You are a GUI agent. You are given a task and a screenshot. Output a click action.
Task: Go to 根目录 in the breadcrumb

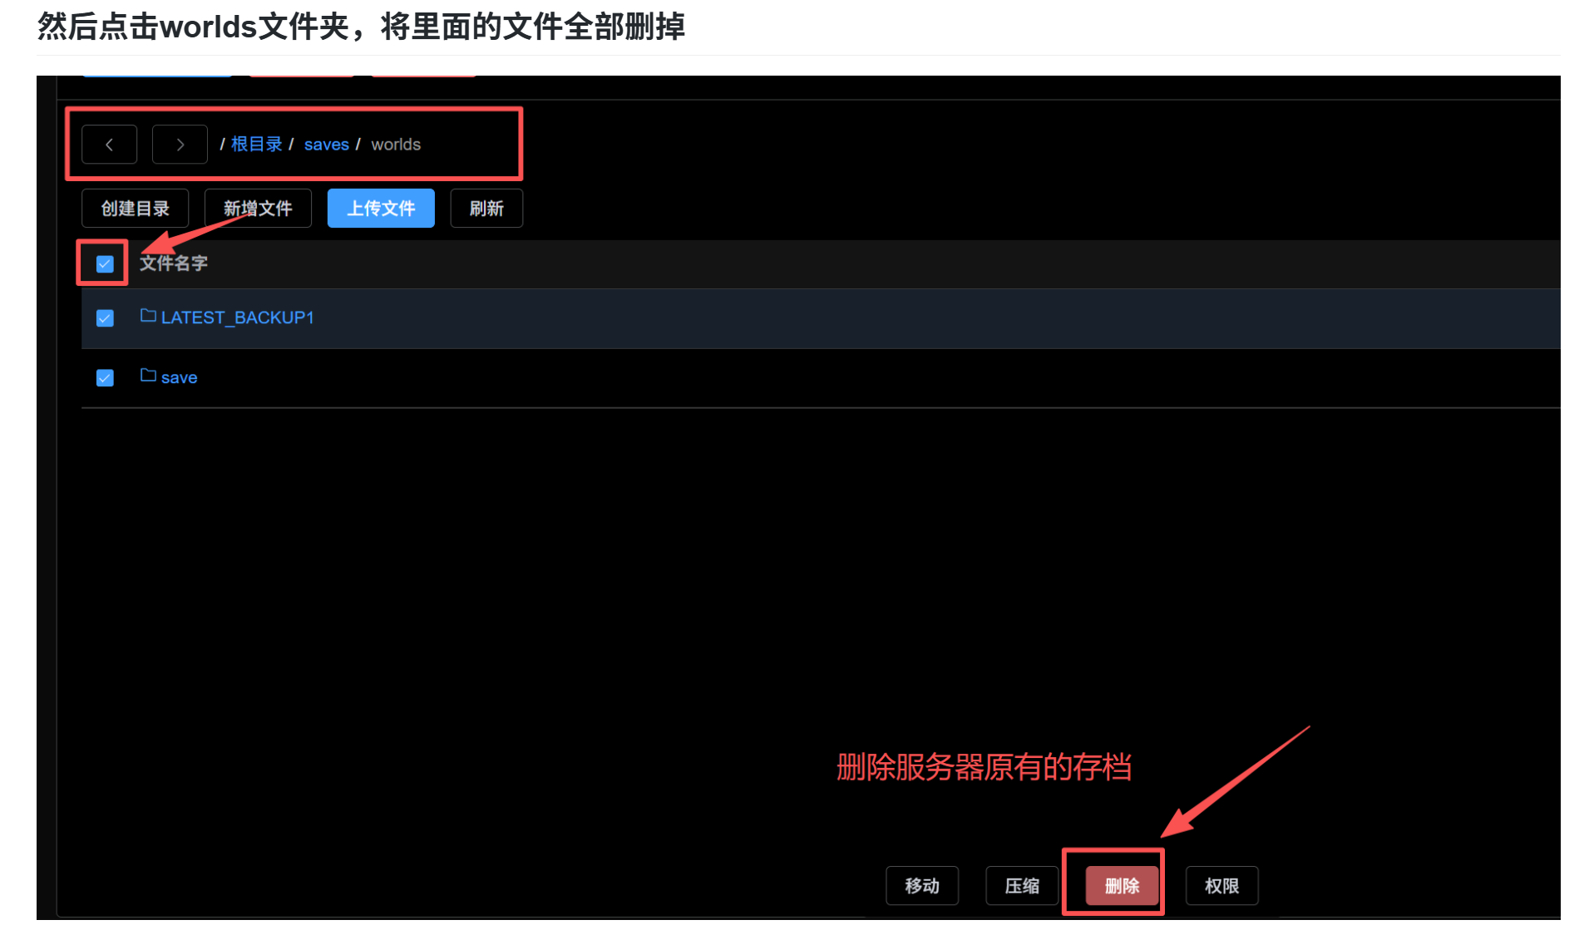click(x=256, y=145)
